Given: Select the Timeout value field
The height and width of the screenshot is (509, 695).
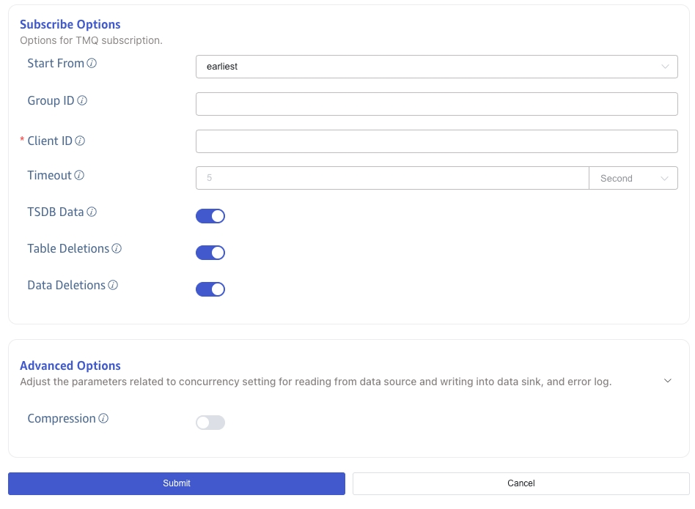Looking at the screenshot, I should 392,179.
